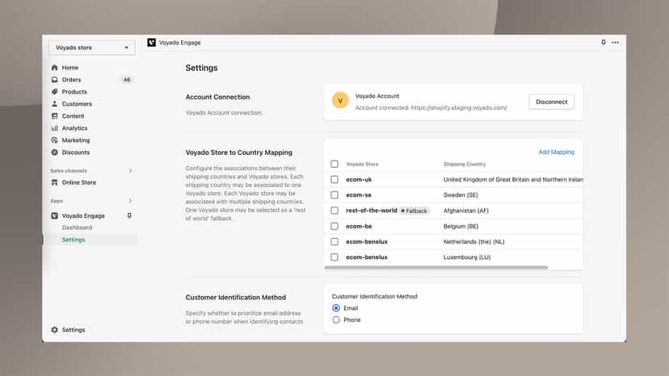
Task: Click the Analytics bar chart icon
Action: coord(55,128)
